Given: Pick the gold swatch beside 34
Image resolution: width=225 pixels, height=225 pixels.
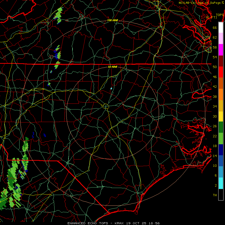Looking at the screenshot, I should tap(221, 105).
